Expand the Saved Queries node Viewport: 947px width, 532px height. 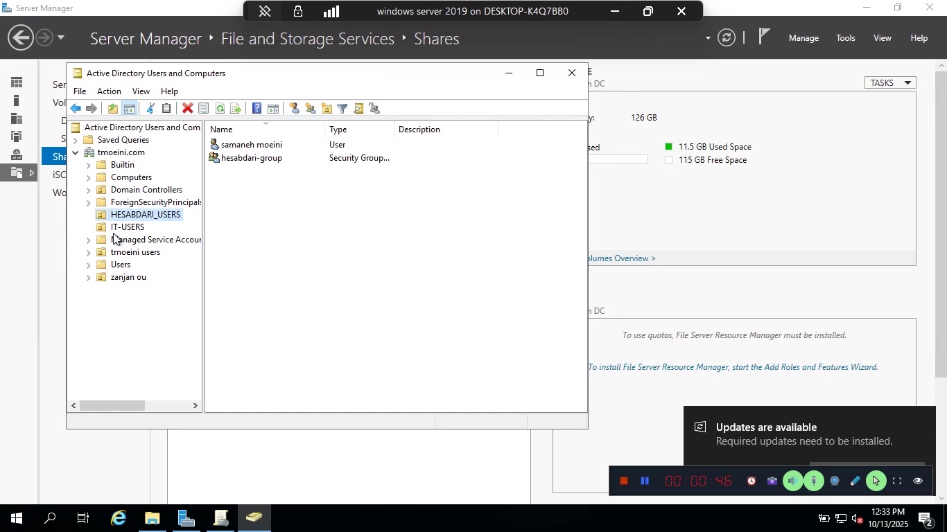(x=75, y=140)
